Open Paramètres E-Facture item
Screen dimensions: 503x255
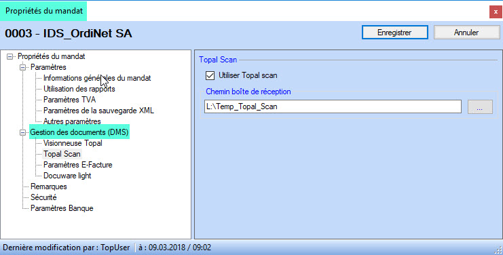(x=78, y=165)
